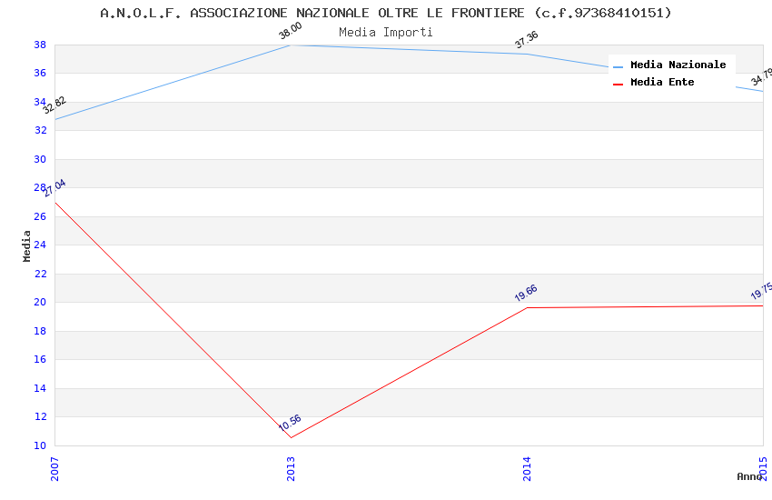Viewport: 772px width, 500px height.
Task: Click the 24 y-axis tick label
Action: pyautogui.click(x=40, y=245)
